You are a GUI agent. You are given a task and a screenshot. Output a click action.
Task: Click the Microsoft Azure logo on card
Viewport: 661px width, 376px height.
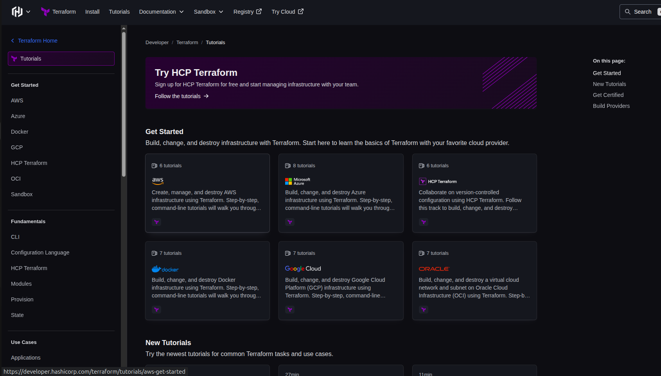point(298,181)
